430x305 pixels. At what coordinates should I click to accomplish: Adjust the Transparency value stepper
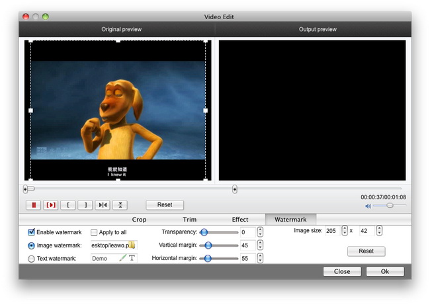pos(260,232)
